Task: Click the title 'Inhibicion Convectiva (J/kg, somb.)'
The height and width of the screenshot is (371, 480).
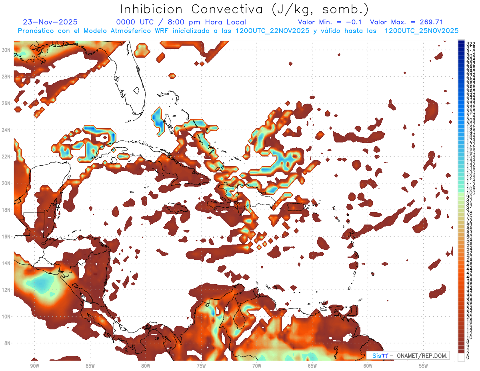Action: tap(244, 9)
